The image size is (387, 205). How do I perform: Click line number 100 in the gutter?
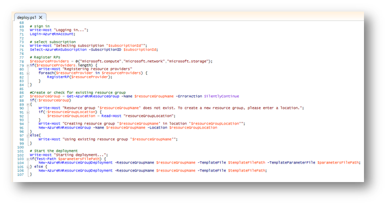21,147
